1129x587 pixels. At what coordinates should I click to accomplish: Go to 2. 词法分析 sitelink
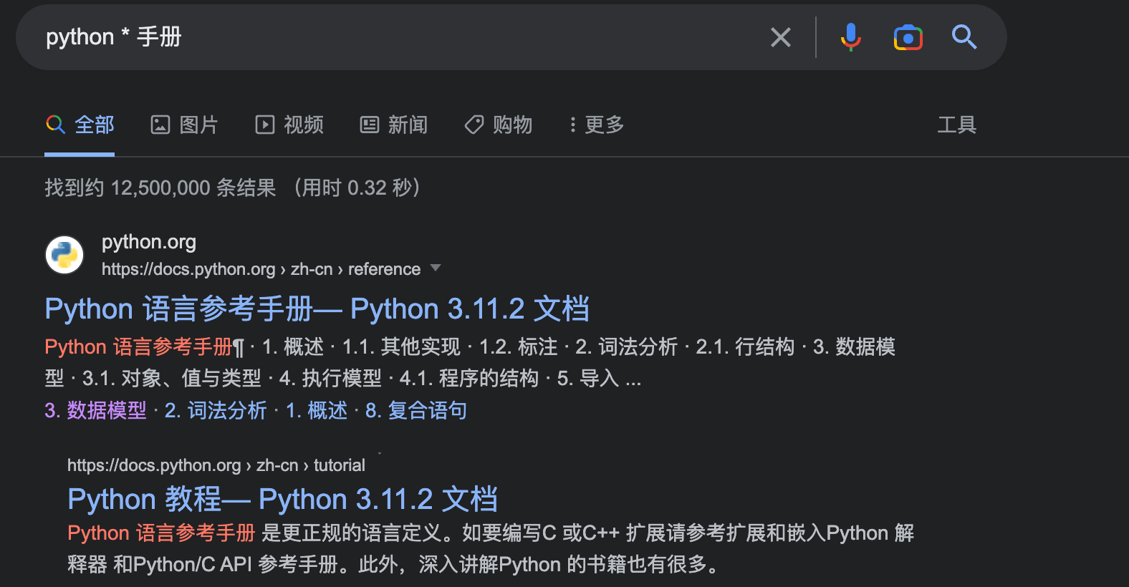216,411
